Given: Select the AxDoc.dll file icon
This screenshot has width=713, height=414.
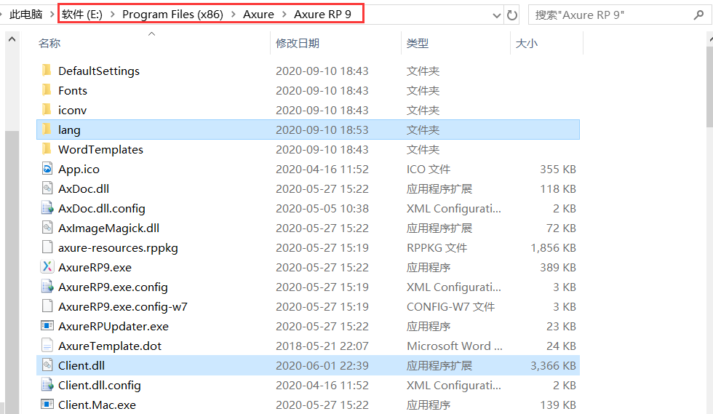Looking at the screenshot, I should (47, 188).
